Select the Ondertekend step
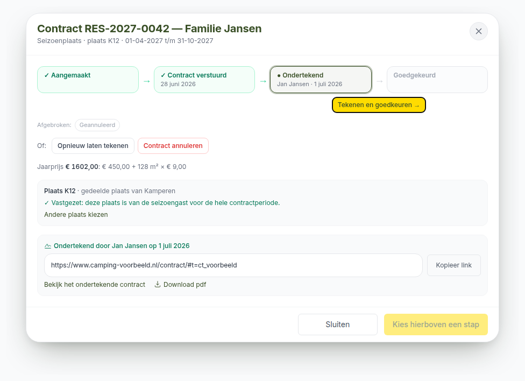The image size is (525, 381). [321, 80]
